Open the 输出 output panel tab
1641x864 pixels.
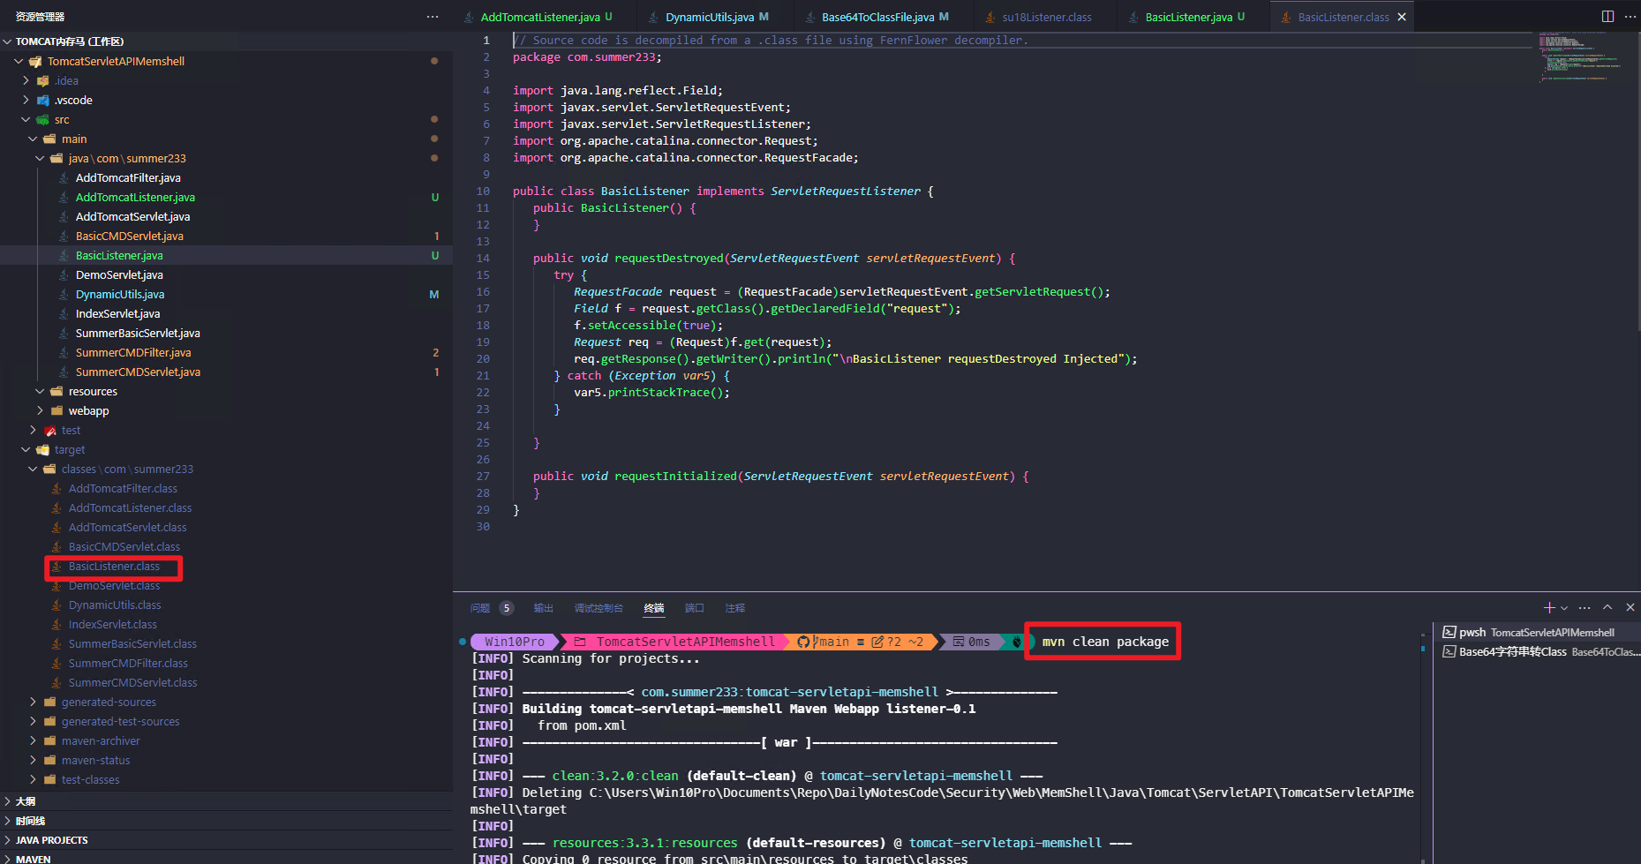[543, 608]
